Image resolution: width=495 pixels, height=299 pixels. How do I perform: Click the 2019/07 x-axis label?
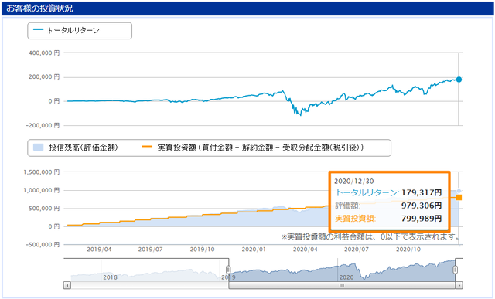point(151,250)
